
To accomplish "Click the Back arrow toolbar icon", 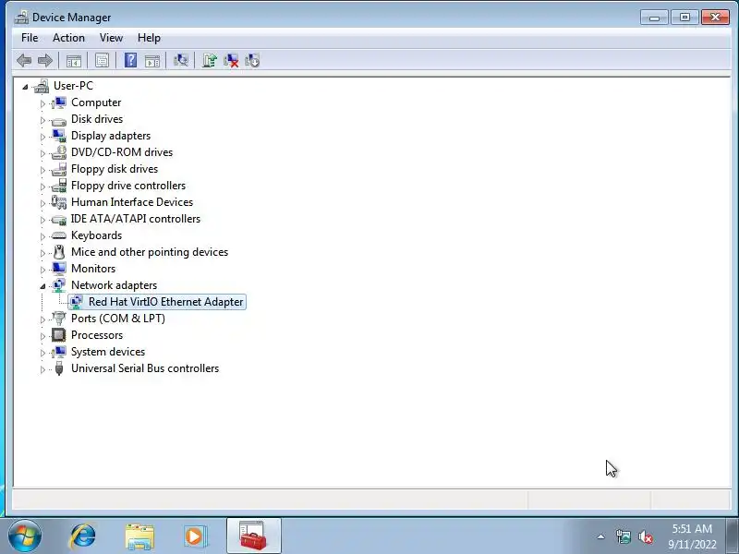I will coord(24,60).
